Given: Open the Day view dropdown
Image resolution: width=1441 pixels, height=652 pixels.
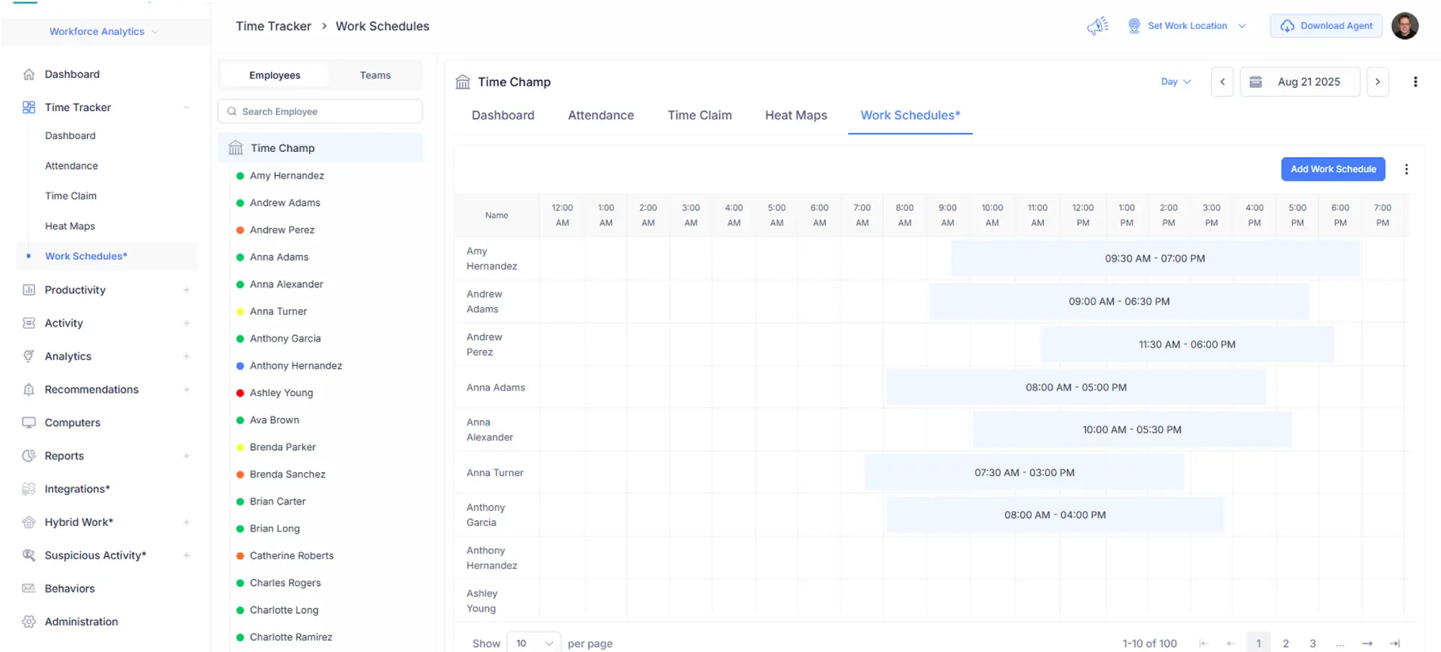Looking at the screenshot, I should (x=1175, y=82).
